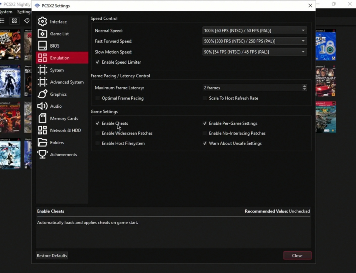Open the Graphics brush icon

point(42,94)
